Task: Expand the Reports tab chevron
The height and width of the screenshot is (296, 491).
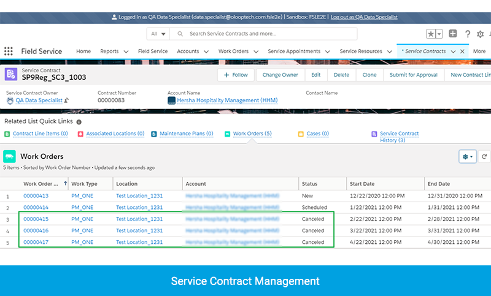Action: (x=126, y=51)
